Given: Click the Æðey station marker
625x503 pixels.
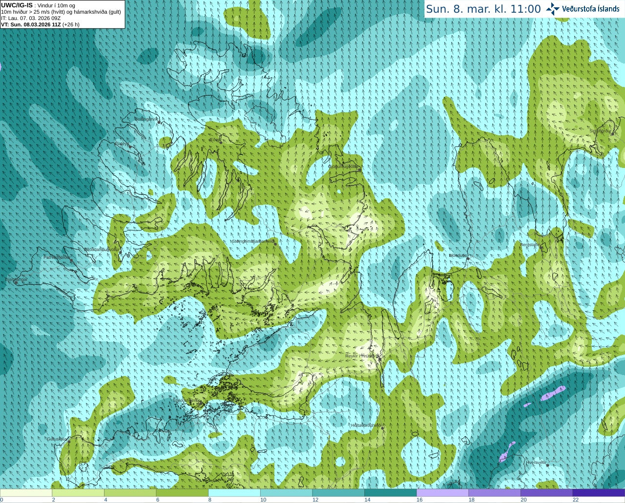Looking at the screenshot, I should click(221, 142).
